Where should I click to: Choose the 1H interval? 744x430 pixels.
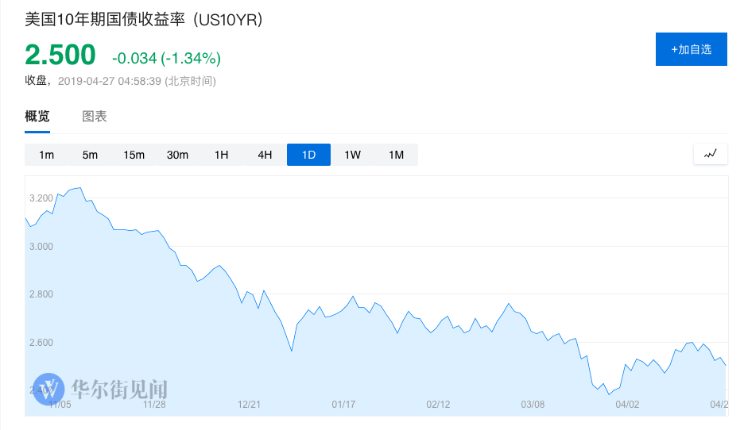(x=221, y=155)
